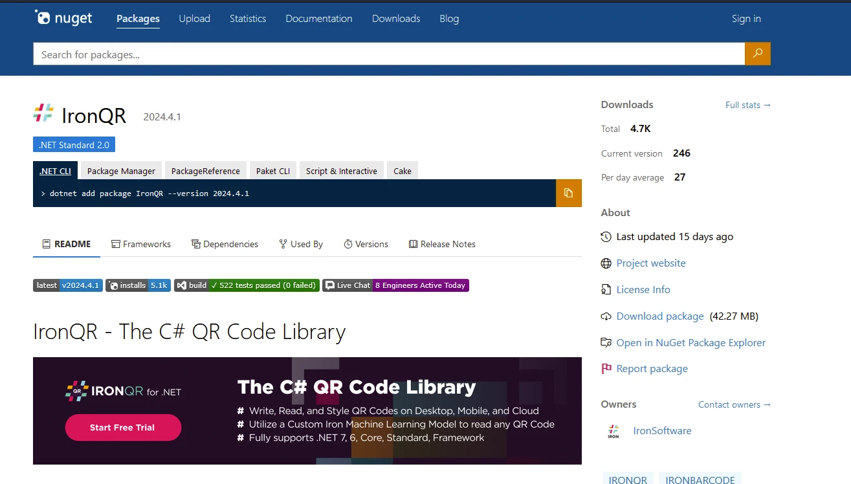Focus the Search for packages field
The image size is (851, 484).
(x=388, y=54)
